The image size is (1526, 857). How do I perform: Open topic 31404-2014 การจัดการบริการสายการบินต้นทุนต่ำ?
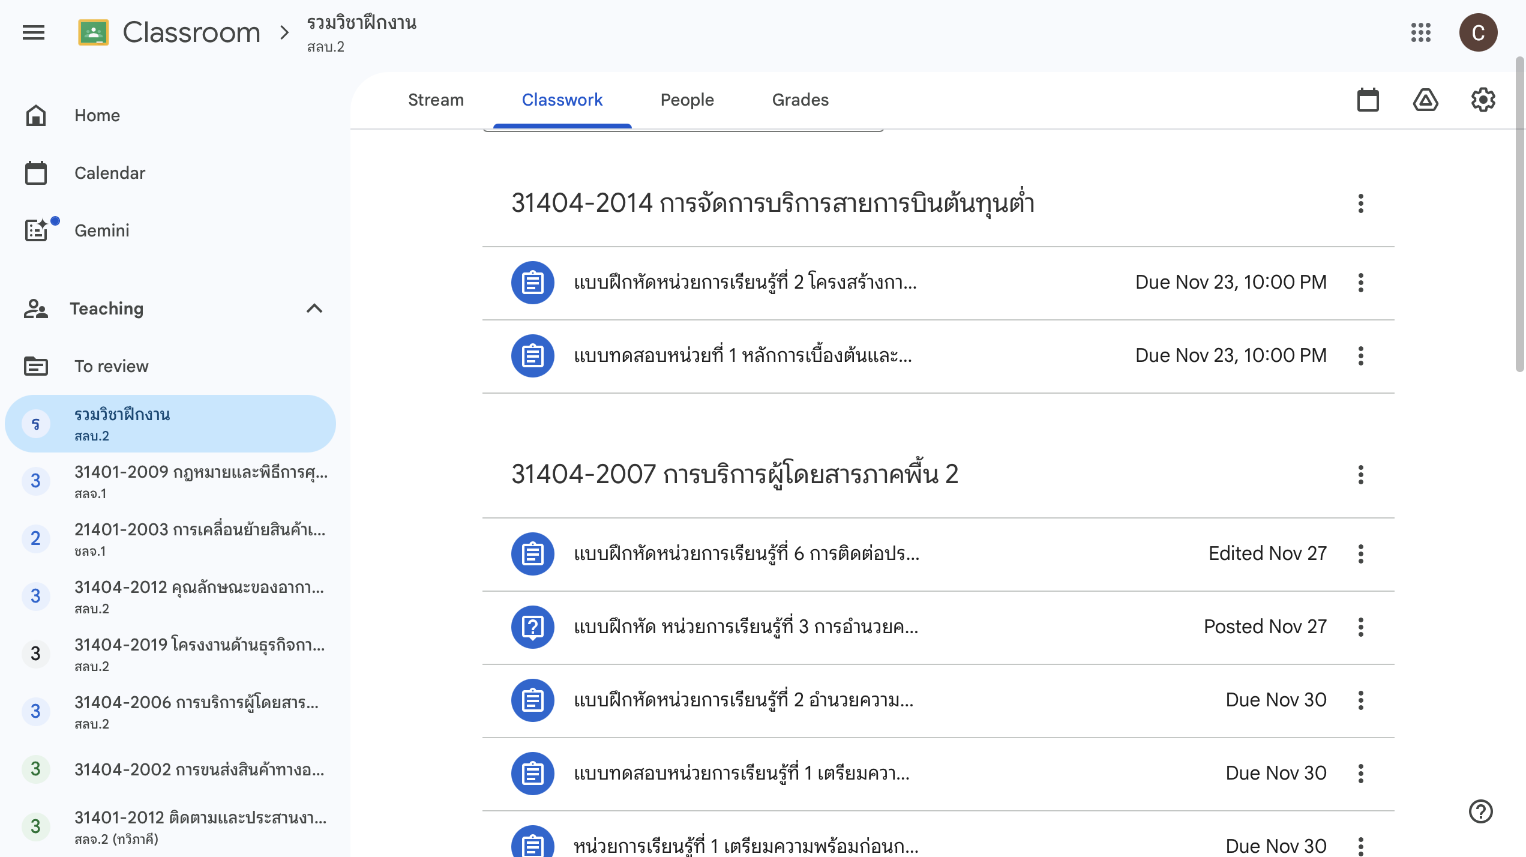tap(773, 203)
